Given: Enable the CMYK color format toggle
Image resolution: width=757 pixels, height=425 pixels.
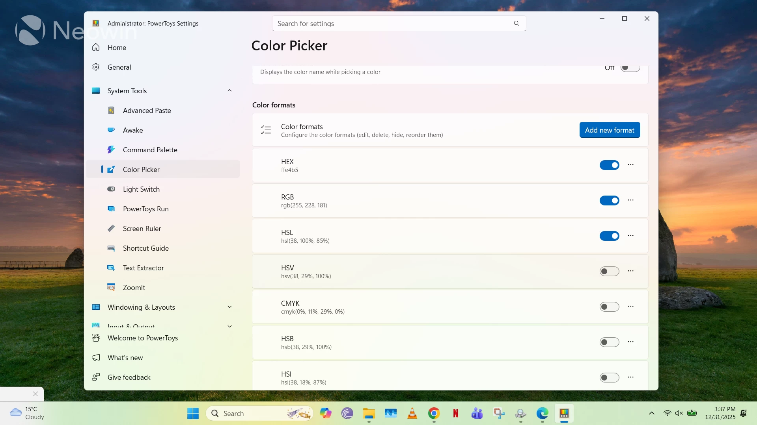Looking at the screenshot, I should (610, 307).
